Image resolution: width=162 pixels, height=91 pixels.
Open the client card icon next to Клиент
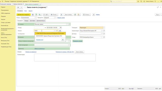(60, 31)
